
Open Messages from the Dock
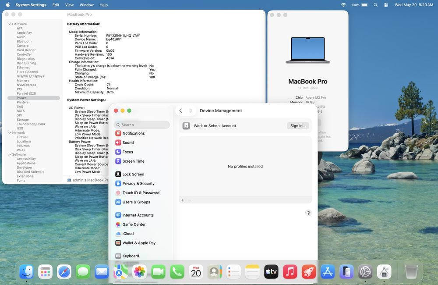[83, 271]
